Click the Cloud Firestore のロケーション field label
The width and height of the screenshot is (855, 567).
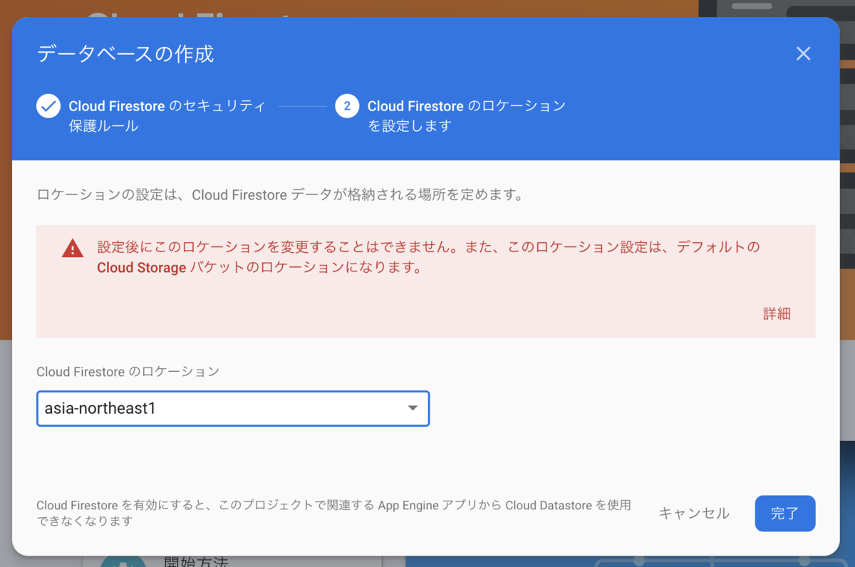128,372
